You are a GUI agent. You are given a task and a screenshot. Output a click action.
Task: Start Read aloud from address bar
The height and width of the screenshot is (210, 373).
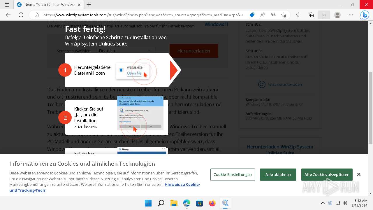263,15
